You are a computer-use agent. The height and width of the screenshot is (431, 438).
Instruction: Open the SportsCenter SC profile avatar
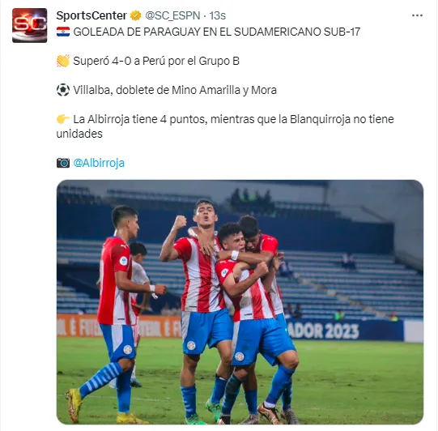click(30, 25)
